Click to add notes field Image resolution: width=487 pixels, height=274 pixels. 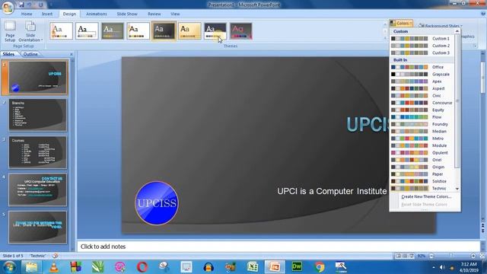tap(279, 247)
